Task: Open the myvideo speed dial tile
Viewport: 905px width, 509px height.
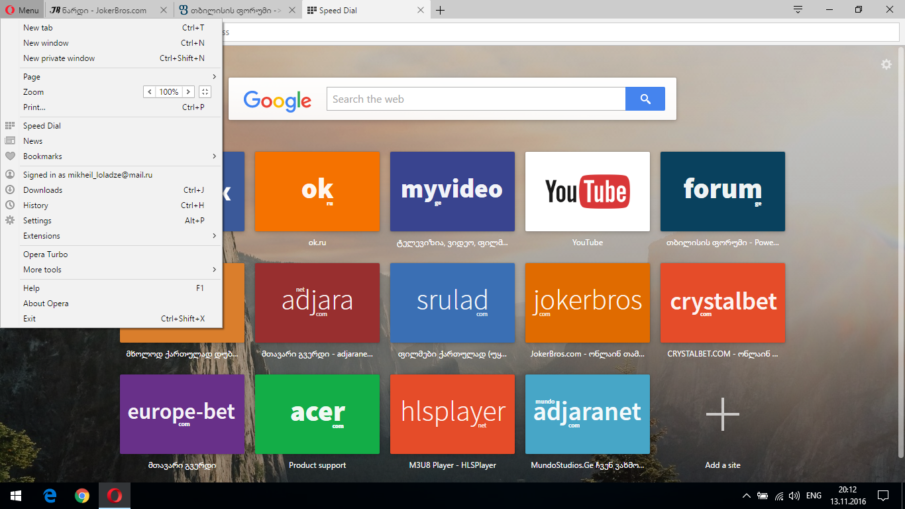Action: click(452, 192)
